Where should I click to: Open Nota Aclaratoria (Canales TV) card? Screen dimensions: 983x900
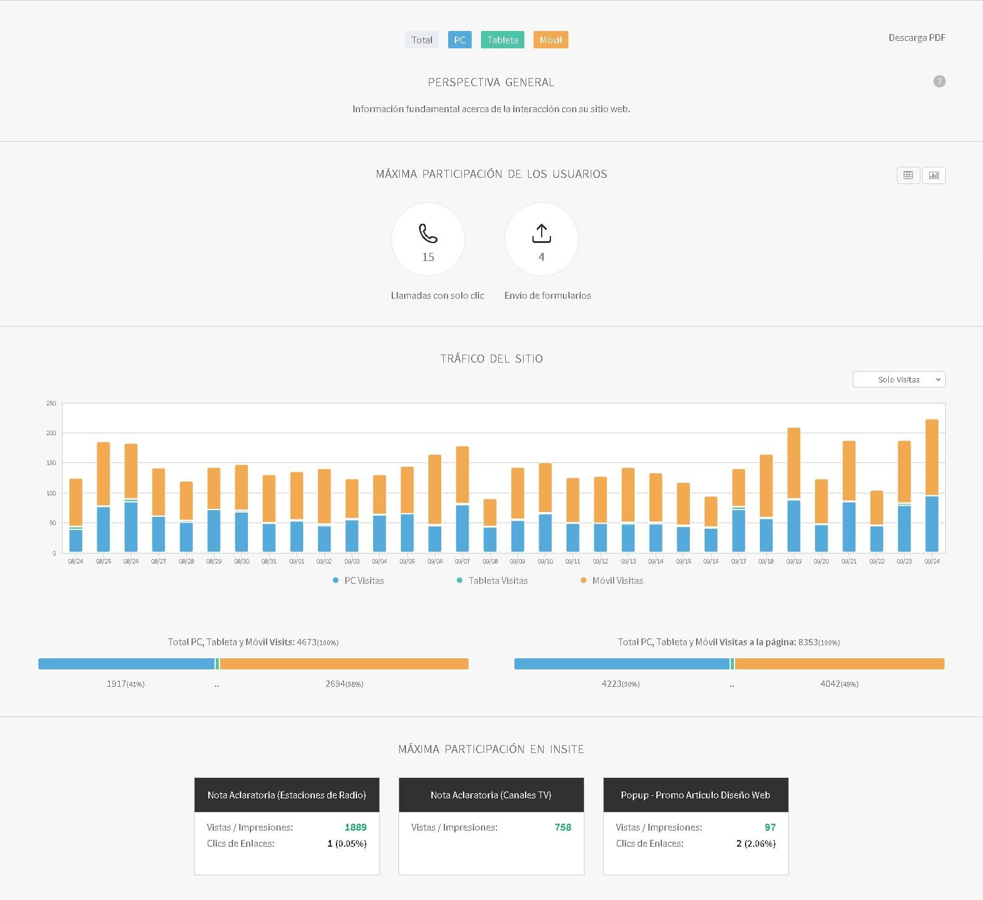492,795
